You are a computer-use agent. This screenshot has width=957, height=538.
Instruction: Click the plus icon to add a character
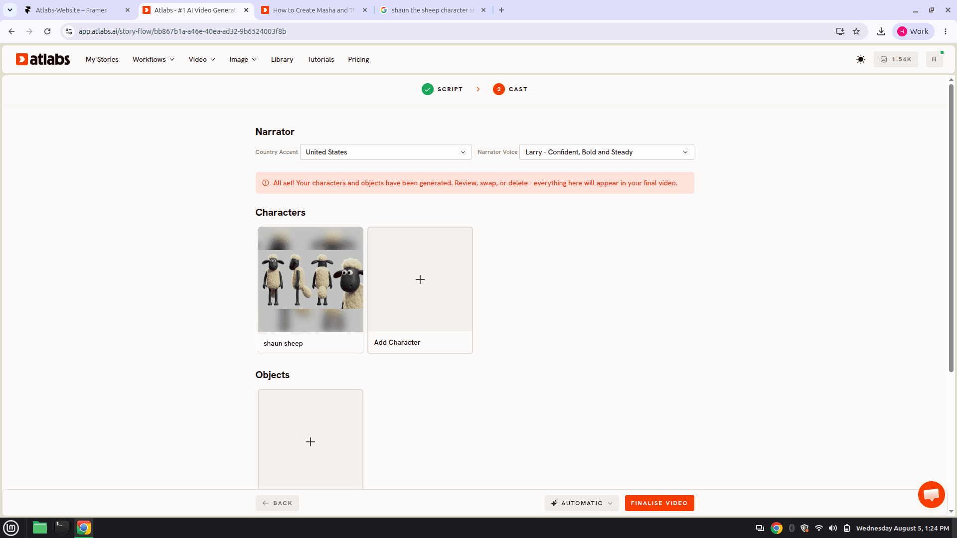420,279
